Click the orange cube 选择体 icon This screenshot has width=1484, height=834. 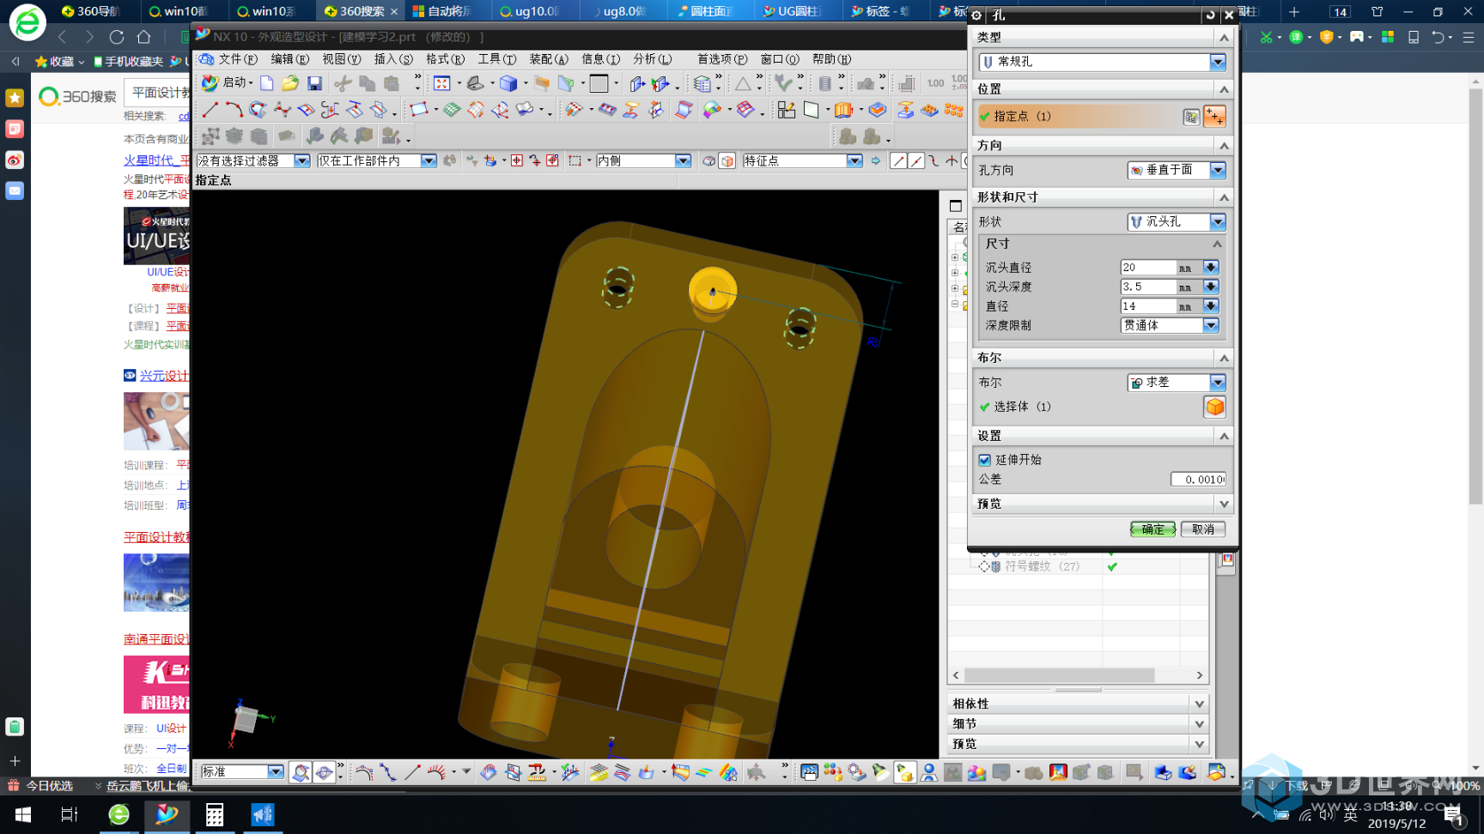[x=1214, y=407]
